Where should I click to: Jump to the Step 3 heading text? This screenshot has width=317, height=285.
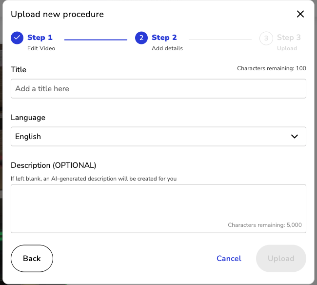pyautogui.click(x=289, y=38)
